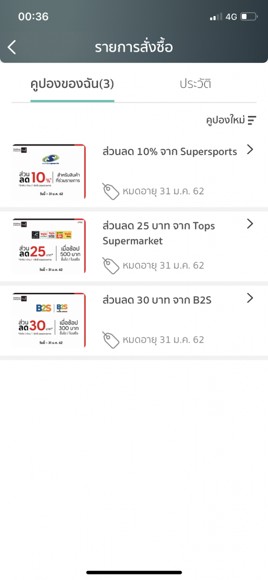Open ส่วนลด 30 บาท จาก B2S title
The height and width of the screenshot is (580, 268).
pos(157,300)
